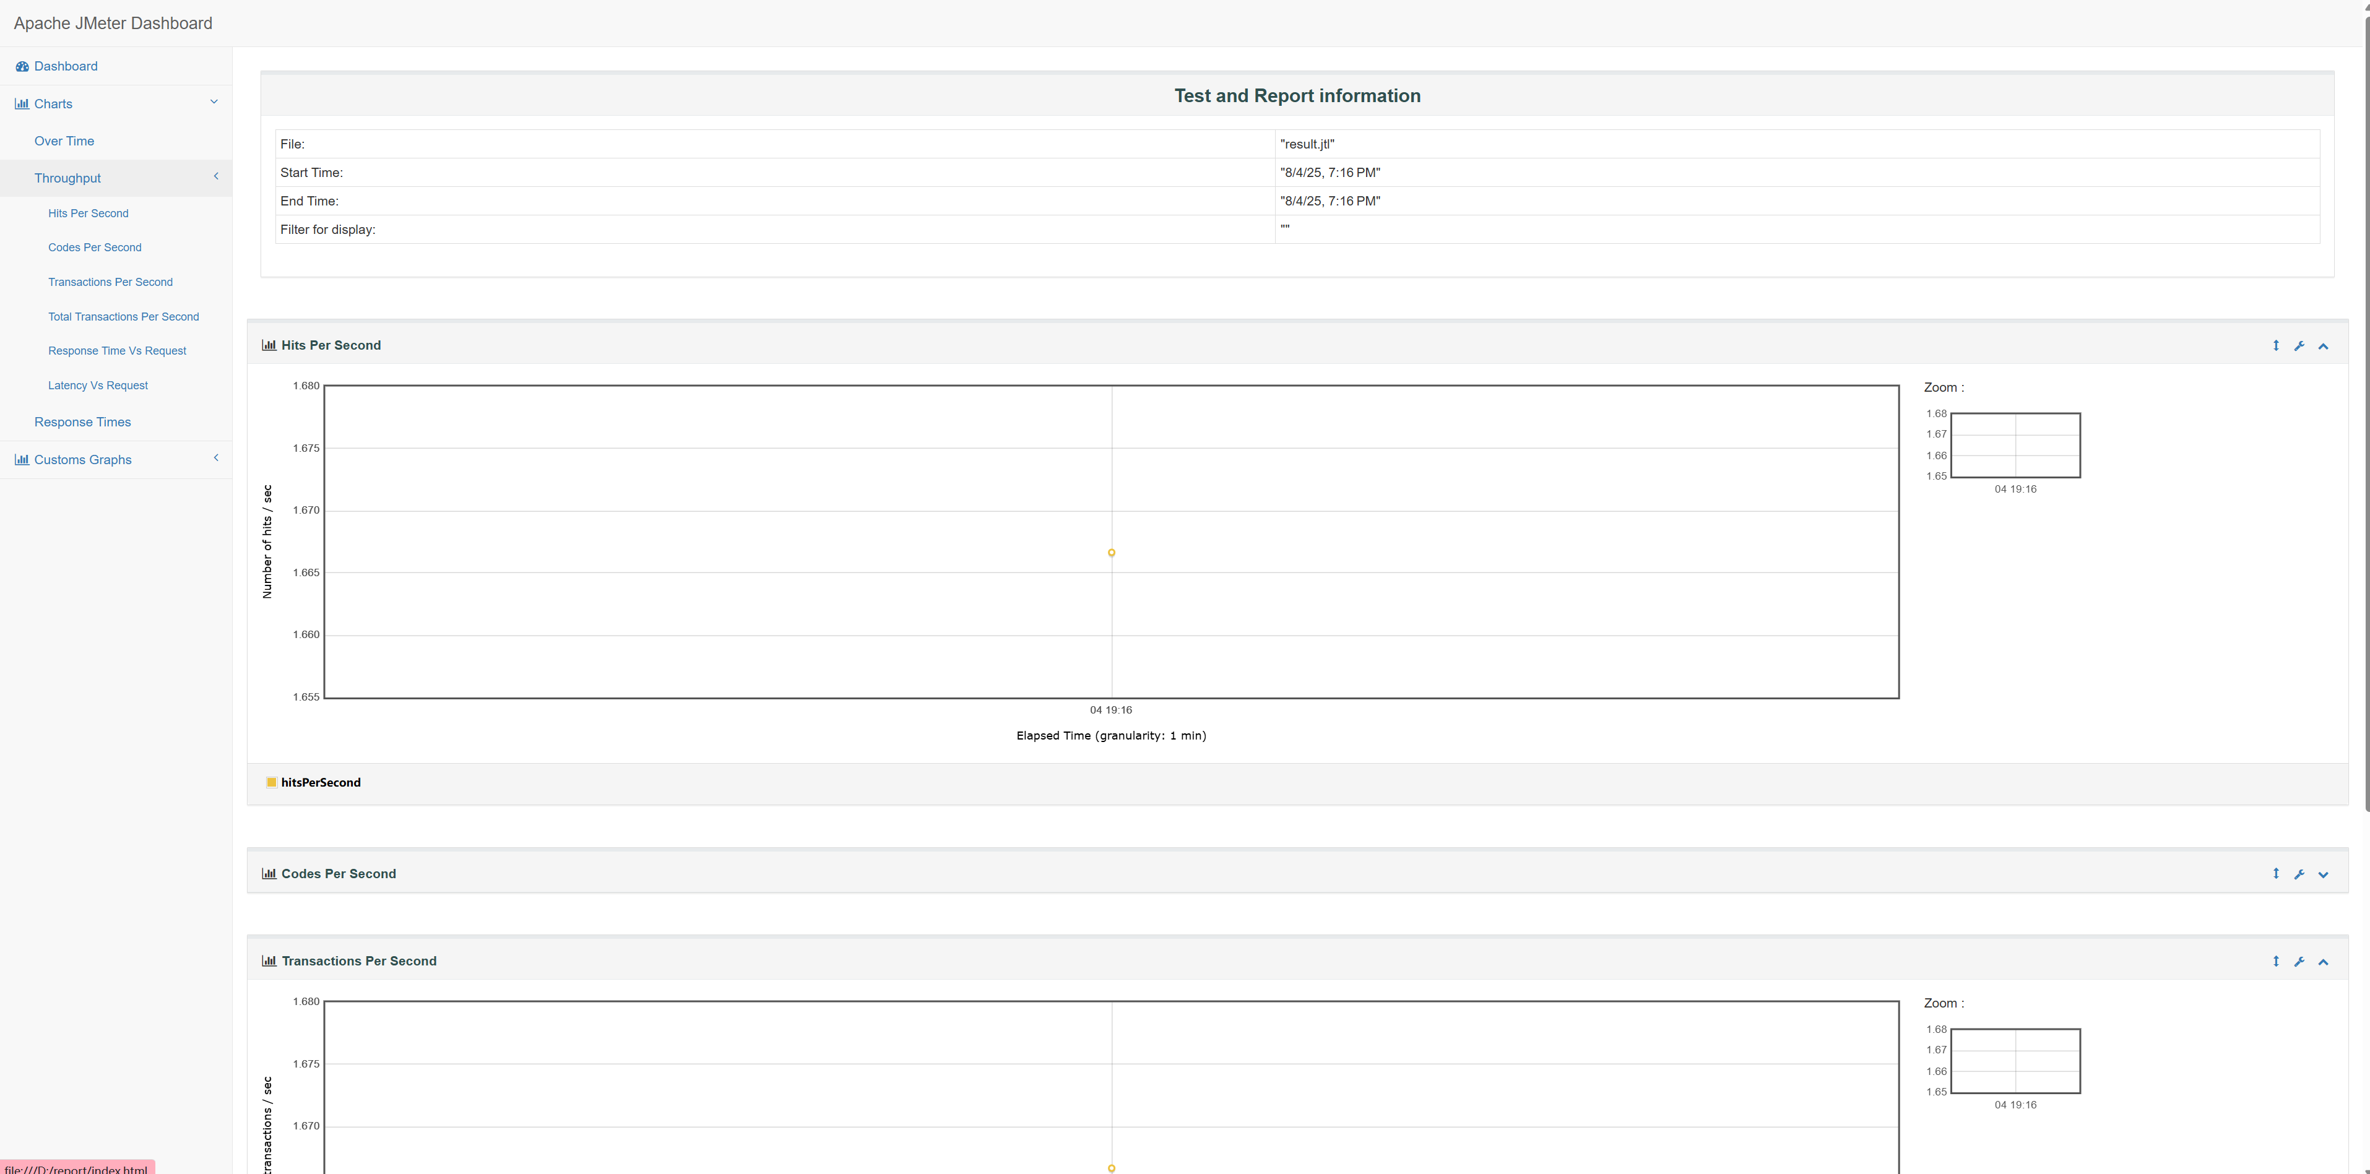Open the Response Times menu item
The height and width of the screenshot is (1174, 2370).
tap(83, 422)
